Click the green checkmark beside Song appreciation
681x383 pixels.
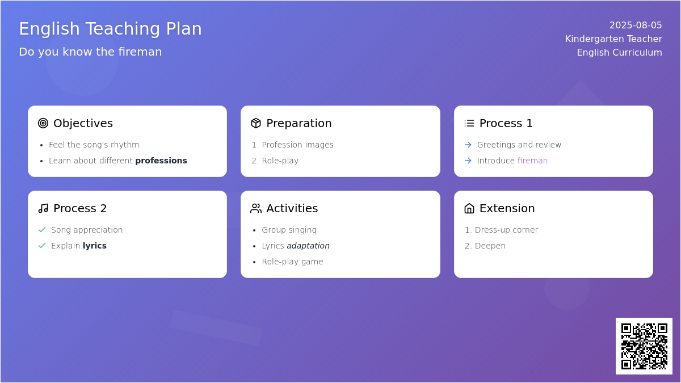coord(42,230)
